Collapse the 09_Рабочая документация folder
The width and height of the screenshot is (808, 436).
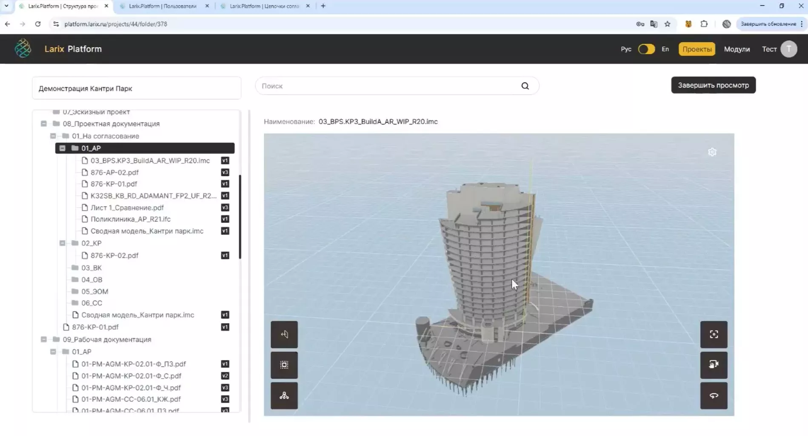tap(44, 339)
